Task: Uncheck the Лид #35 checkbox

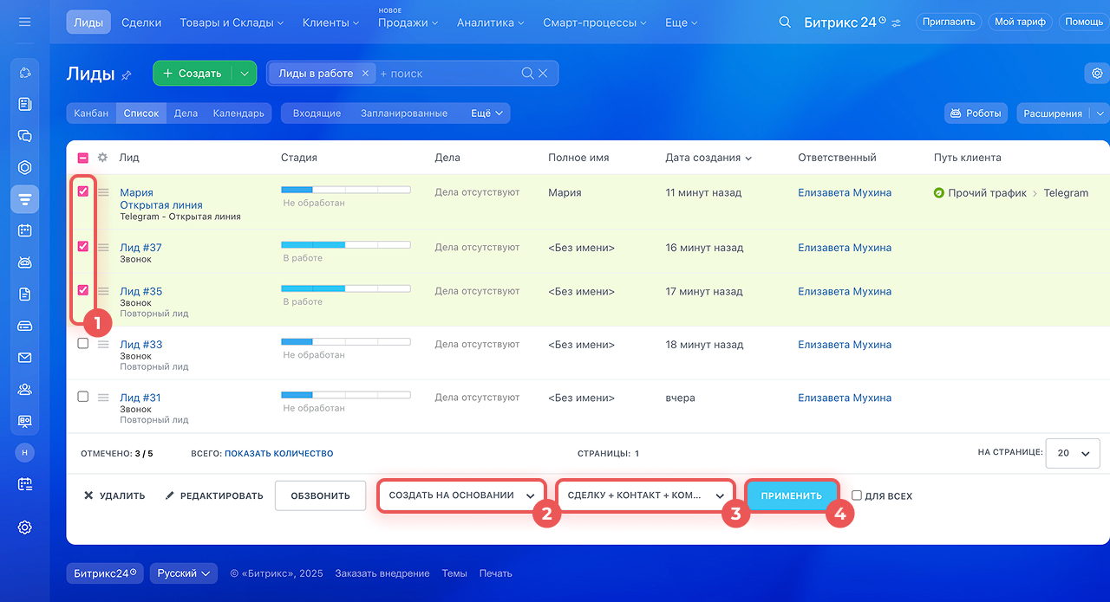Action: (x=83, y=290)
